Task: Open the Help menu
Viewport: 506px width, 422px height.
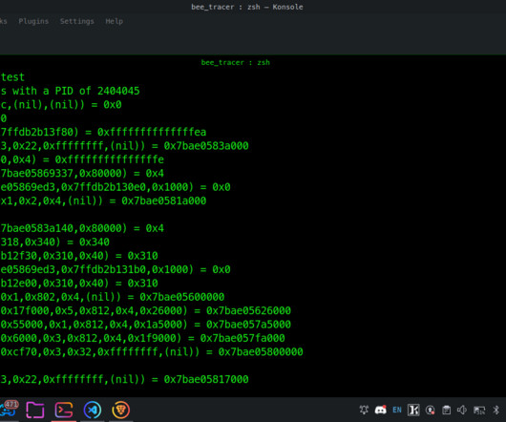Action: click(115, 21)
